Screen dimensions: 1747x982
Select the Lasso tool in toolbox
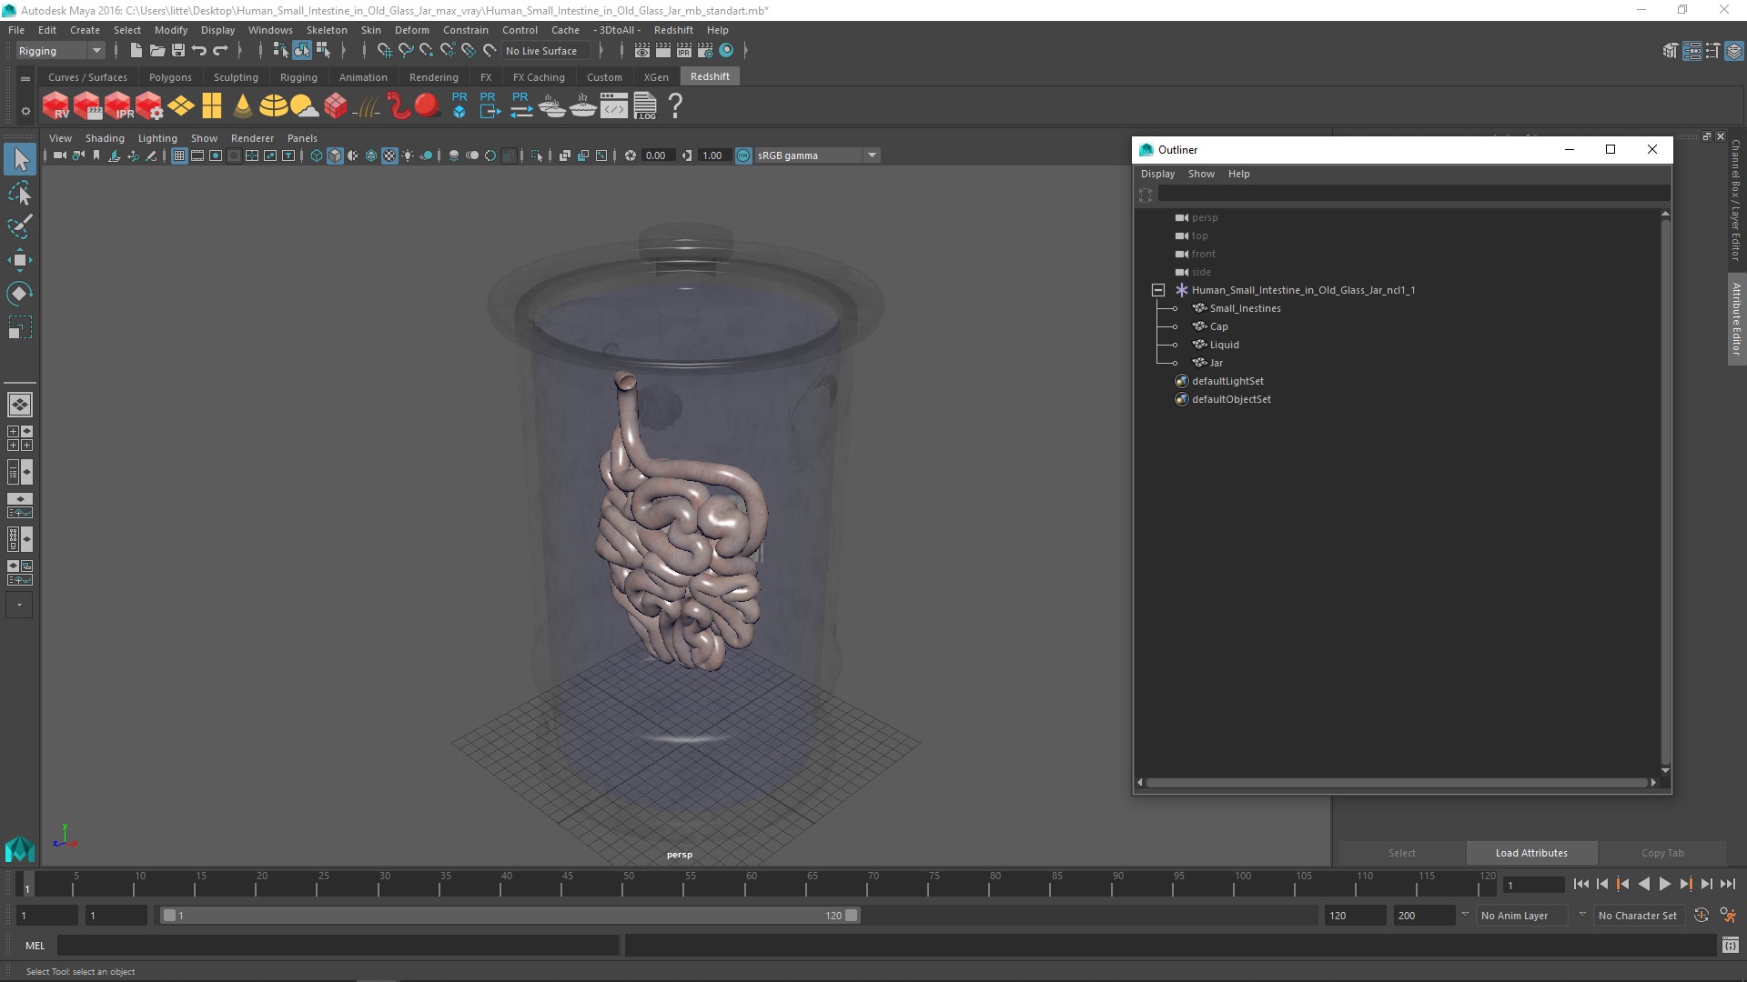[19, 194]
